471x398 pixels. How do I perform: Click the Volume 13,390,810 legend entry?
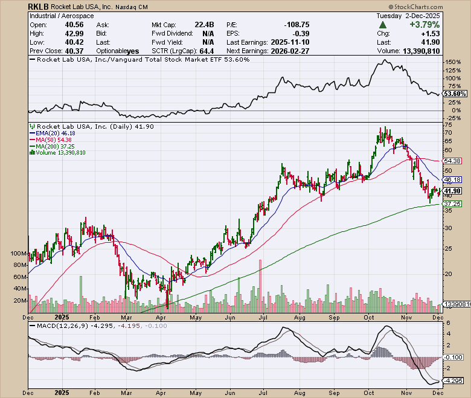[x=58, y=153]
